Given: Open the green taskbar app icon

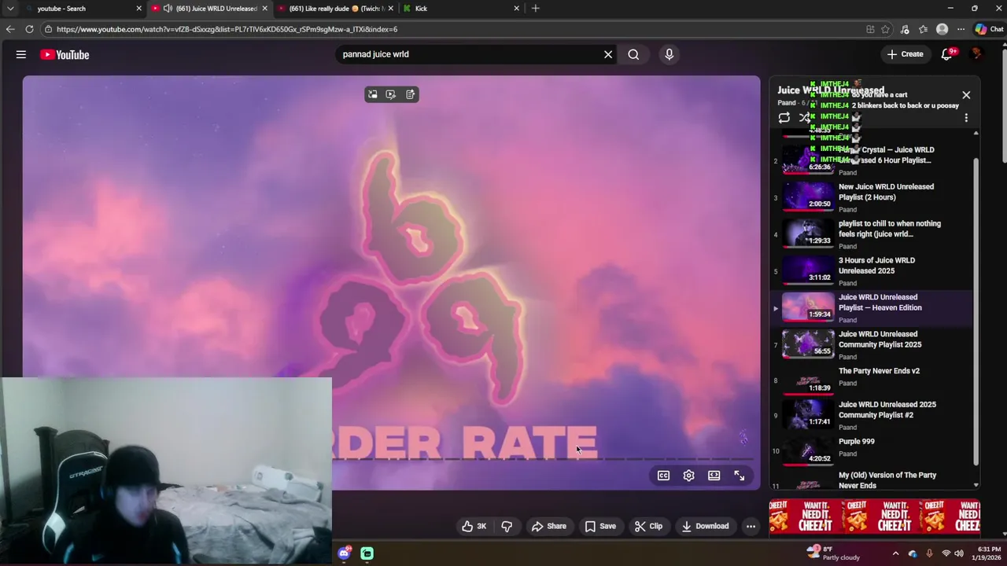Looking at the screenshot, I should click(367, 553).
